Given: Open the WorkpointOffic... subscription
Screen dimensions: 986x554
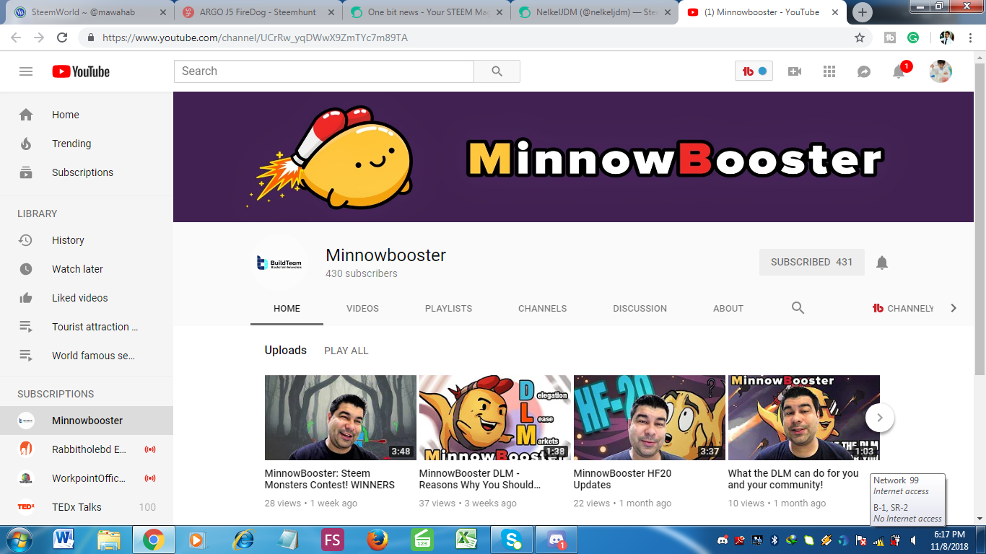Looking at the screenshot, I should (87, 478).
